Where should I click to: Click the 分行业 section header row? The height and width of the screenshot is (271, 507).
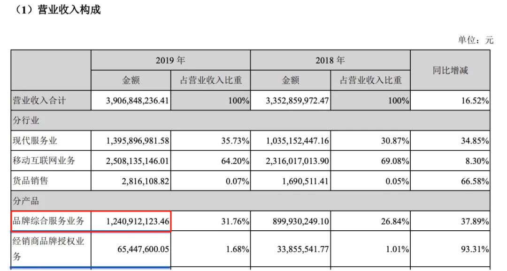click(x=250, y=120)
